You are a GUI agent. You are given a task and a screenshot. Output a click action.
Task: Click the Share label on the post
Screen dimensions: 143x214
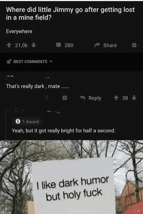[110, 45]
